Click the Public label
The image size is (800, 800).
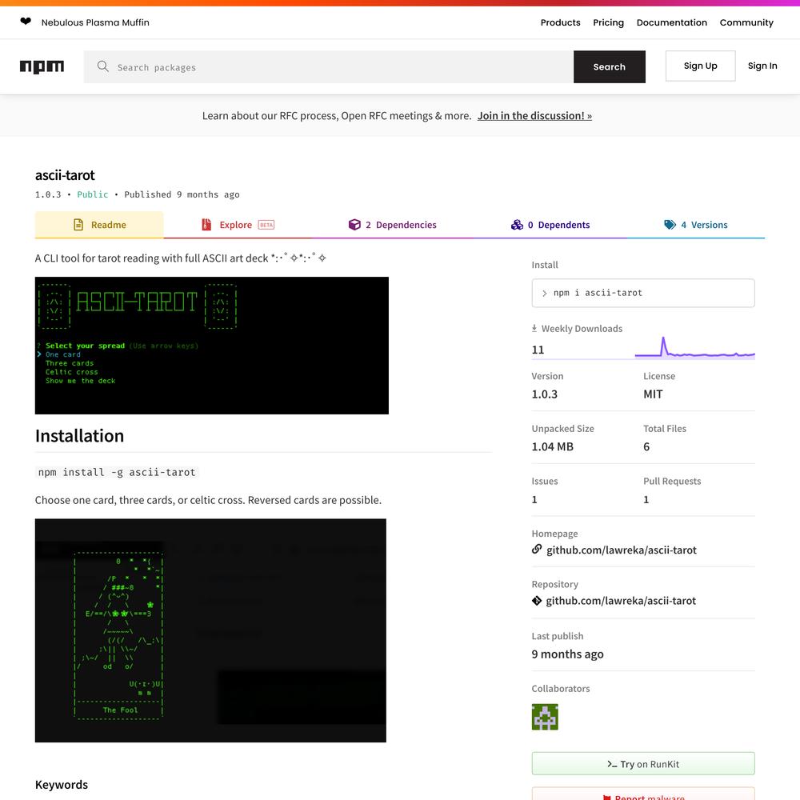[x=92, y=194]
